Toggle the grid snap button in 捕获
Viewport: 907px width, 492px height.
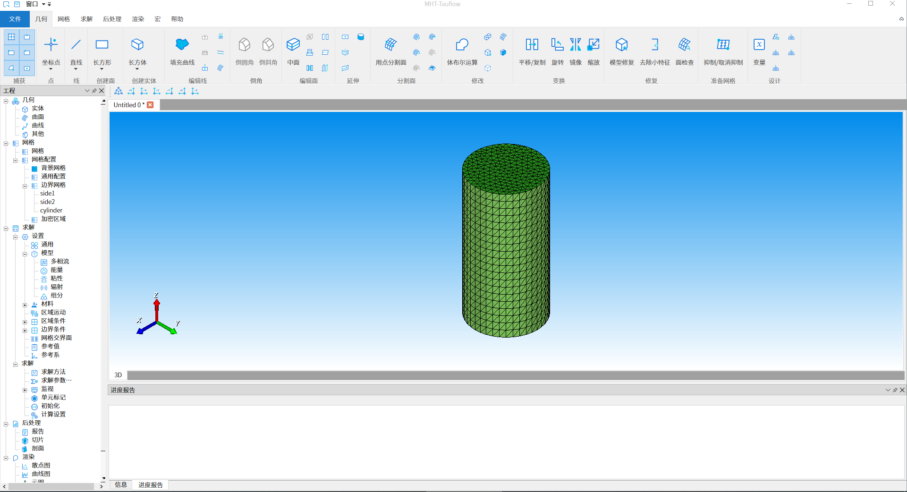tap(11, 37)
